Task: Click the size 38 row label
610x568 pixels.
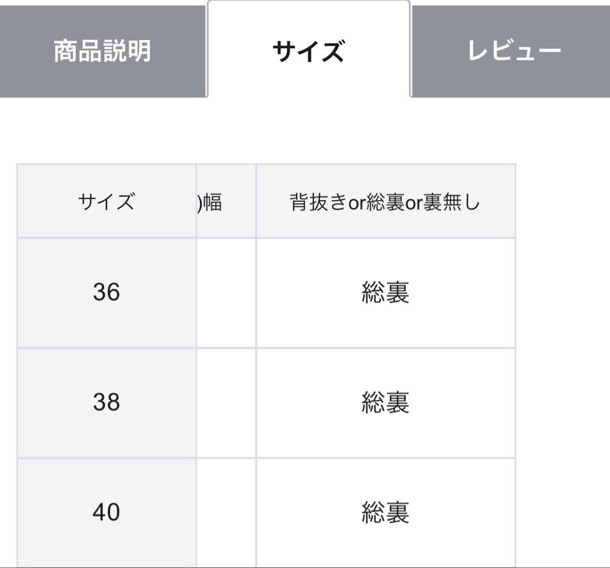Action: [107, 401]
